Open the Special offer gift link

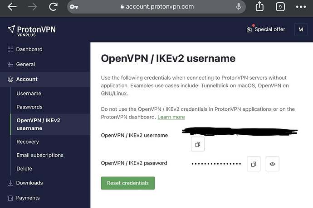click(x=265, y=29)
